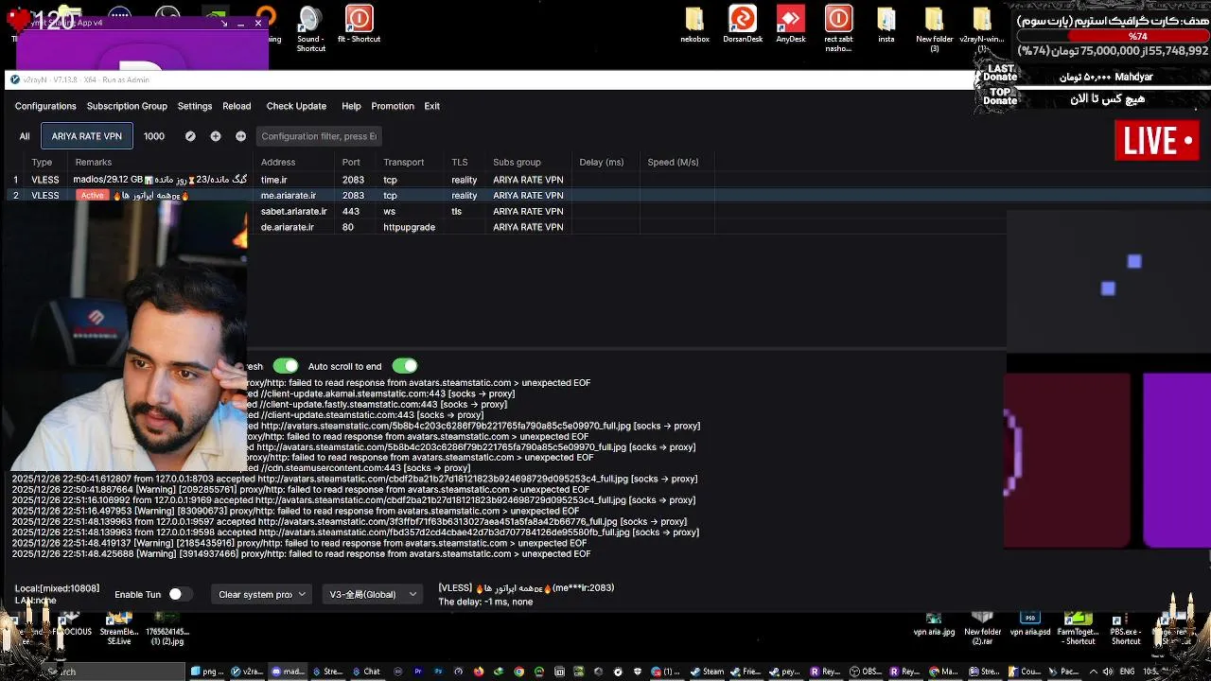Open the StreamElements SE.Live desktop icon
The height and width of the screenshot is (681, 1211).
[x=119, y=628]
